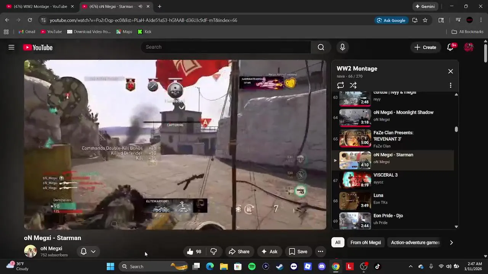Image resolution: width=488 pixels, height=274 pixels.
Task: Open Windows Start menu
Action: pos(110,266)
